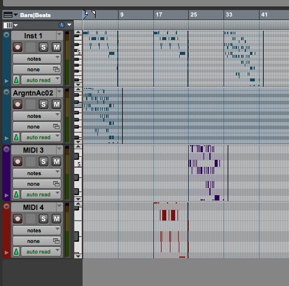Open MIDI 4 automation mode 'auto read'
This screenshot has height=286, width=289.
point(41,252)
